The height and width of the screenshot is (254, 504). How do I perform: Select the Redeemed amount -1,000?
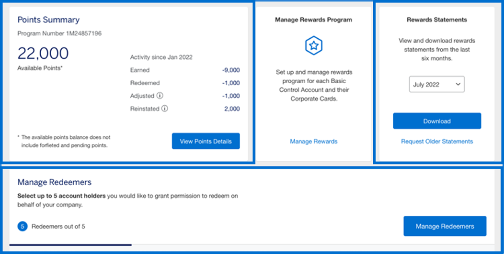(x=230, y=83)
